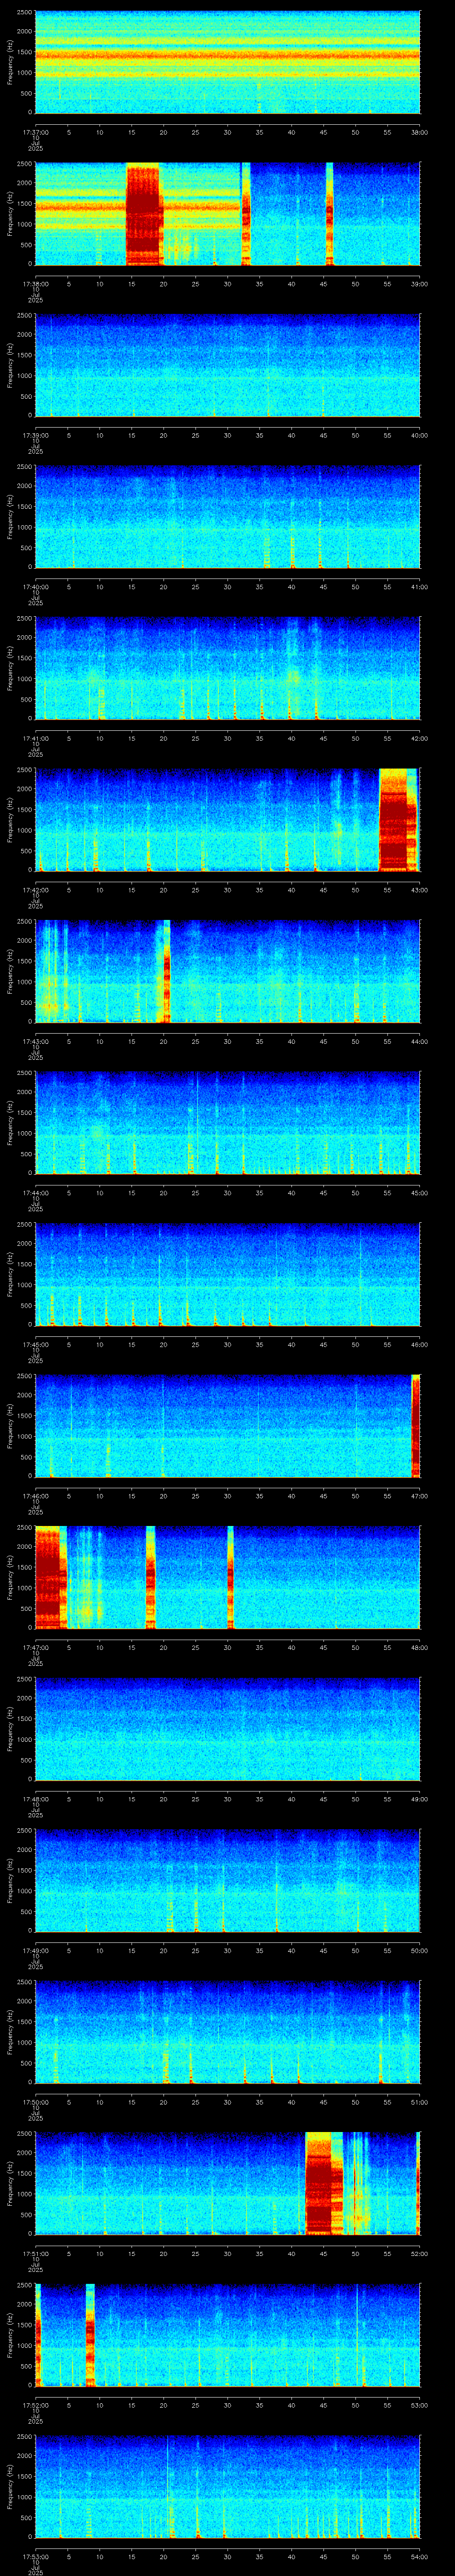Click the 17:48 spectrogram panel

coord(227,1728)
